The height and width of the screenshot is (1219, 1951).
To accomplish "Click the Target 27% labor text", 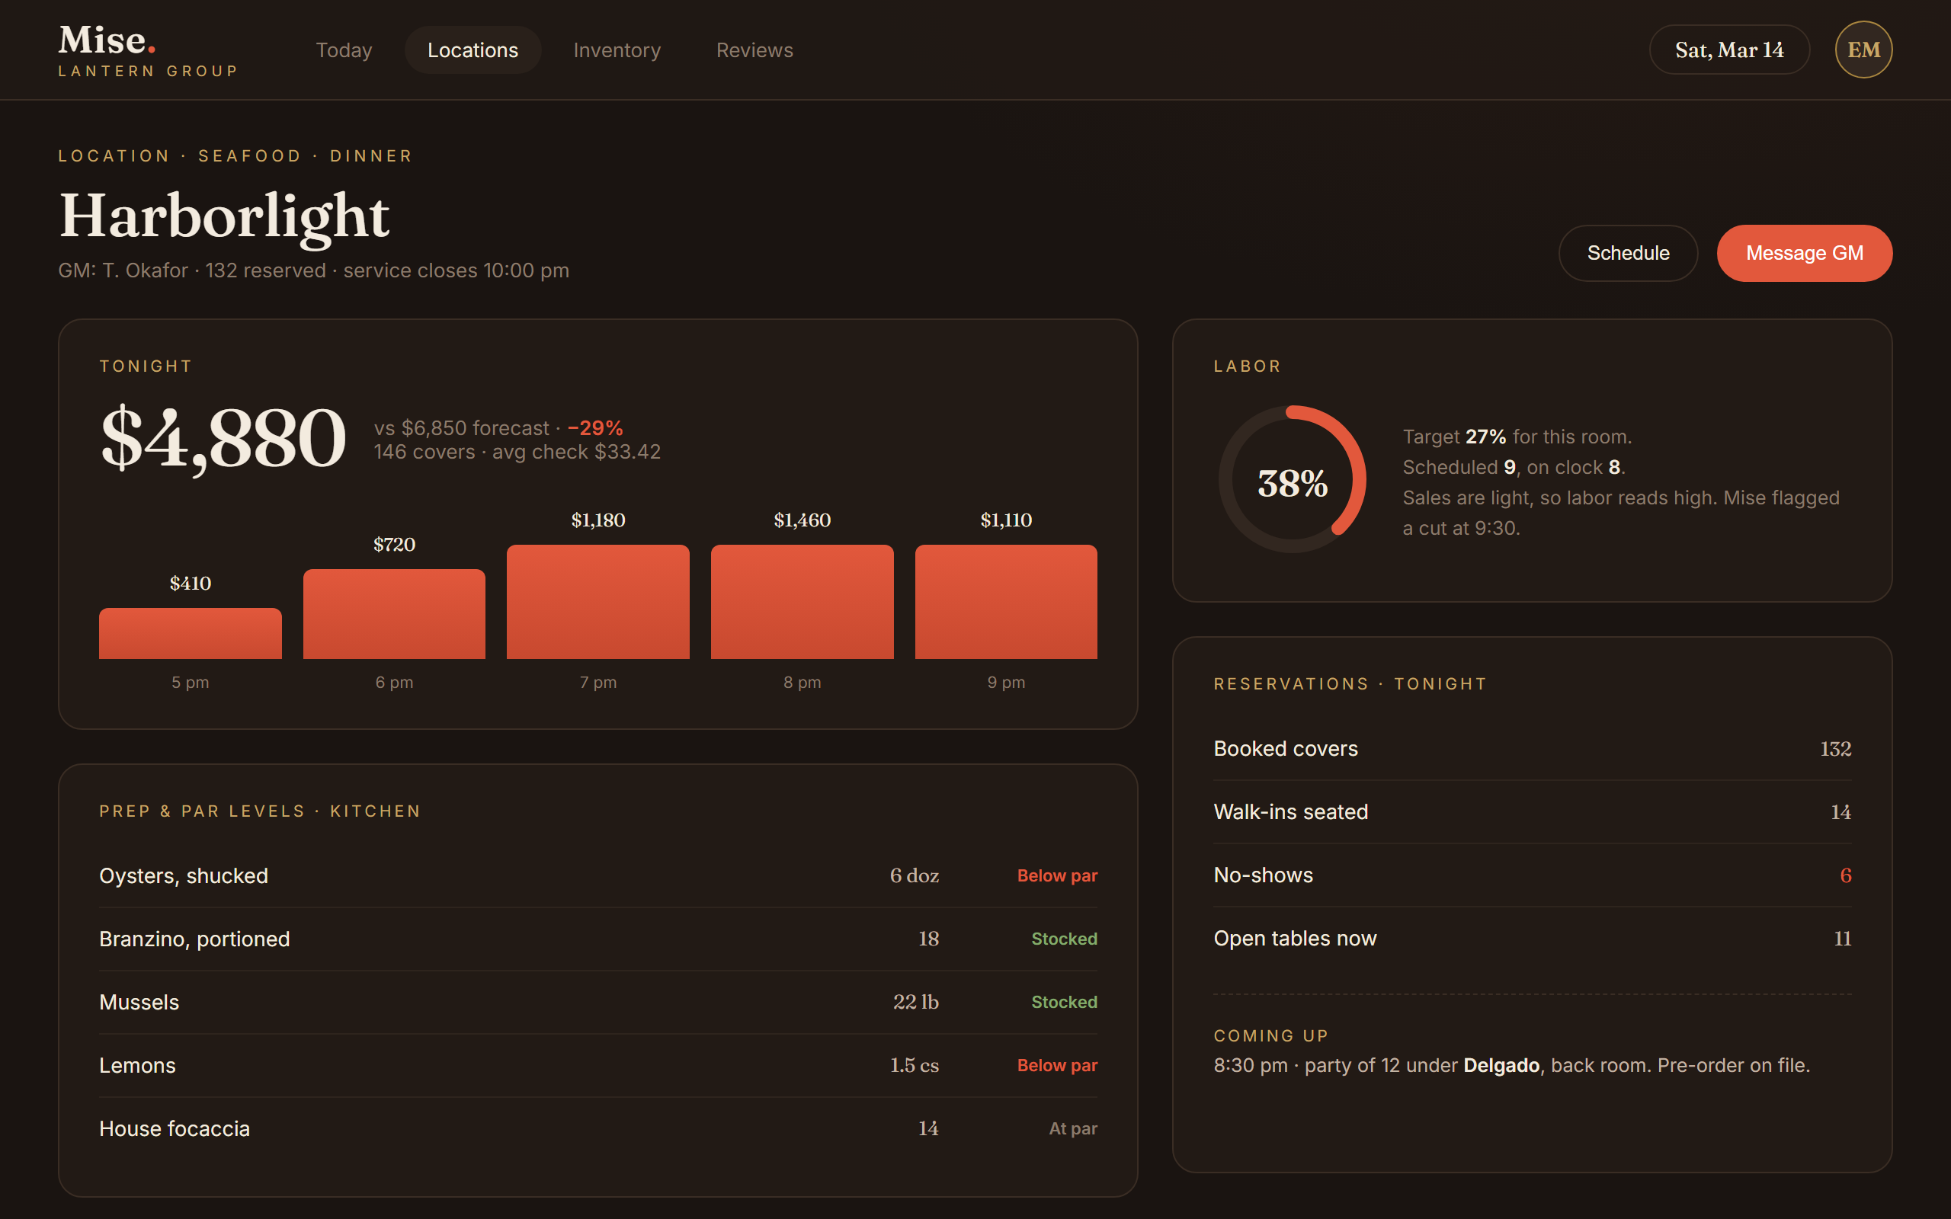I will [1517, 436].
